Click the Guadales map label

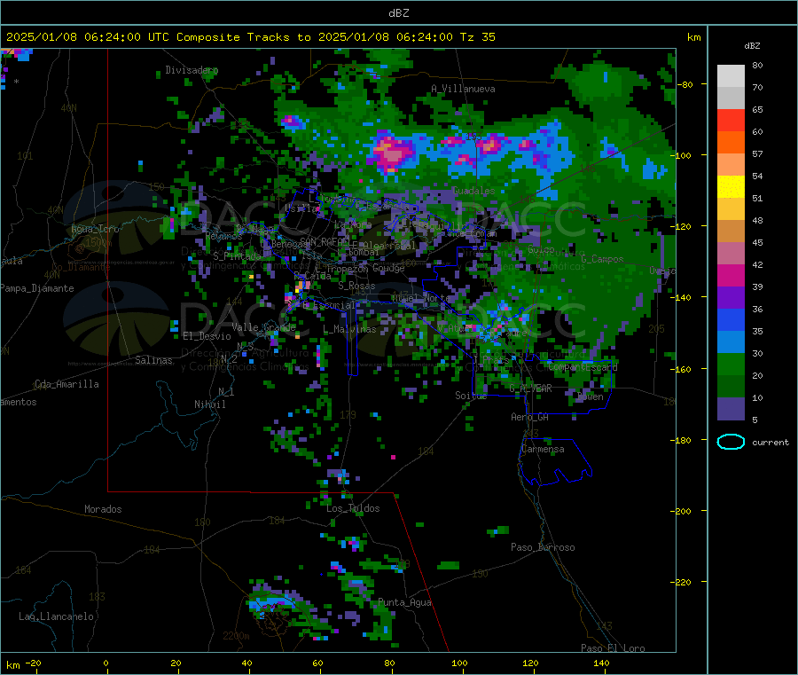tap(473, 191)
